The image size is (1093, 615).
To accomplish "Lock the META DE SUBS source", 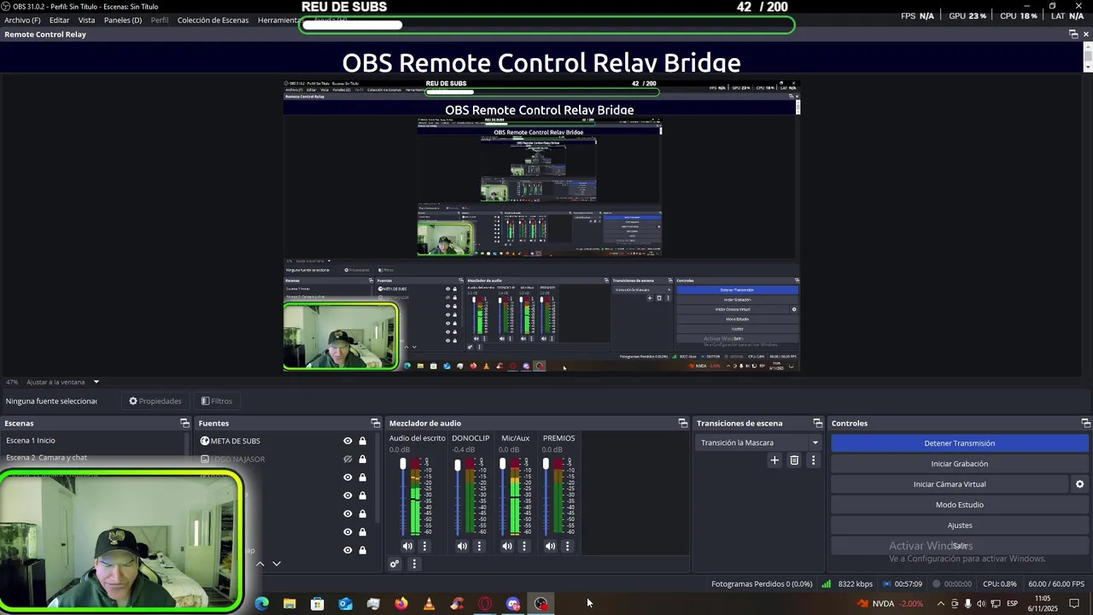I will [x=362, y=441].
